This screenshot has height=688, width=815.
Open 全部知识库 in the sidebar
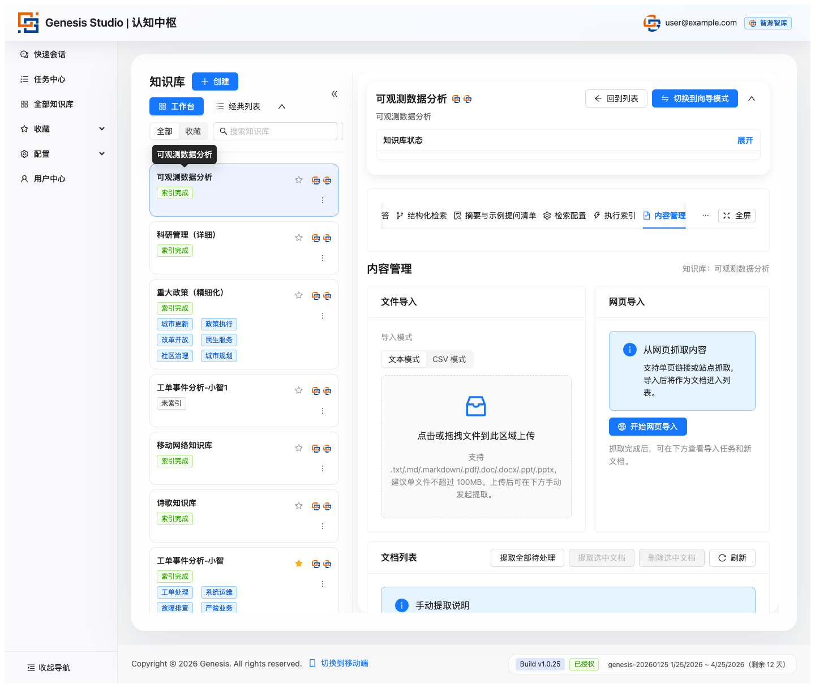(53, 104)
